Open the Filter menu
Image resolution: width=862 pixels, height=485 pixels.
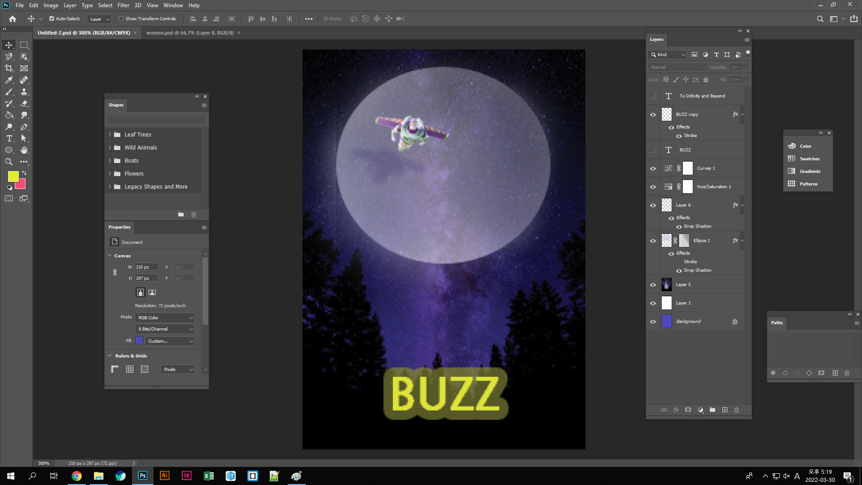pyautogui.click(x=123, y=5)
